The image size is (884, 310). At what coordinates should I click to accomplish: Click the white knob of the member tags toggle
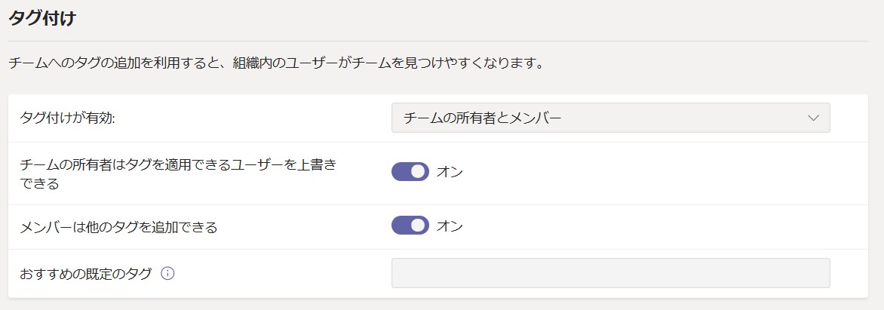pyautogui.click(x=419, y=226)
